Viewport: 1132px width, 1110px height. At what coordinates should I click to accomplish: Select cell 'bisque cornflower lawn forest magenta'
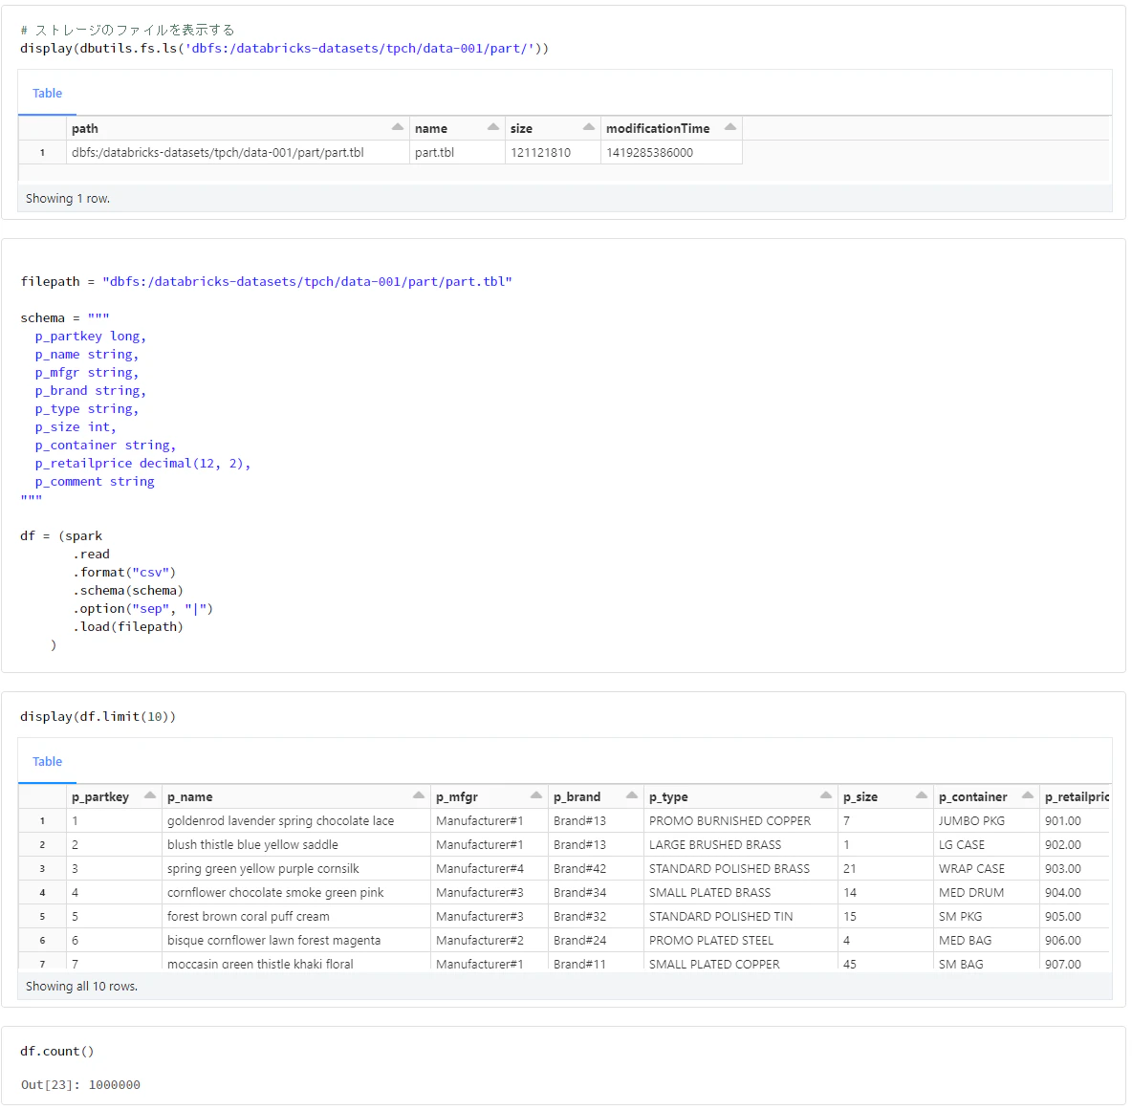296,940
